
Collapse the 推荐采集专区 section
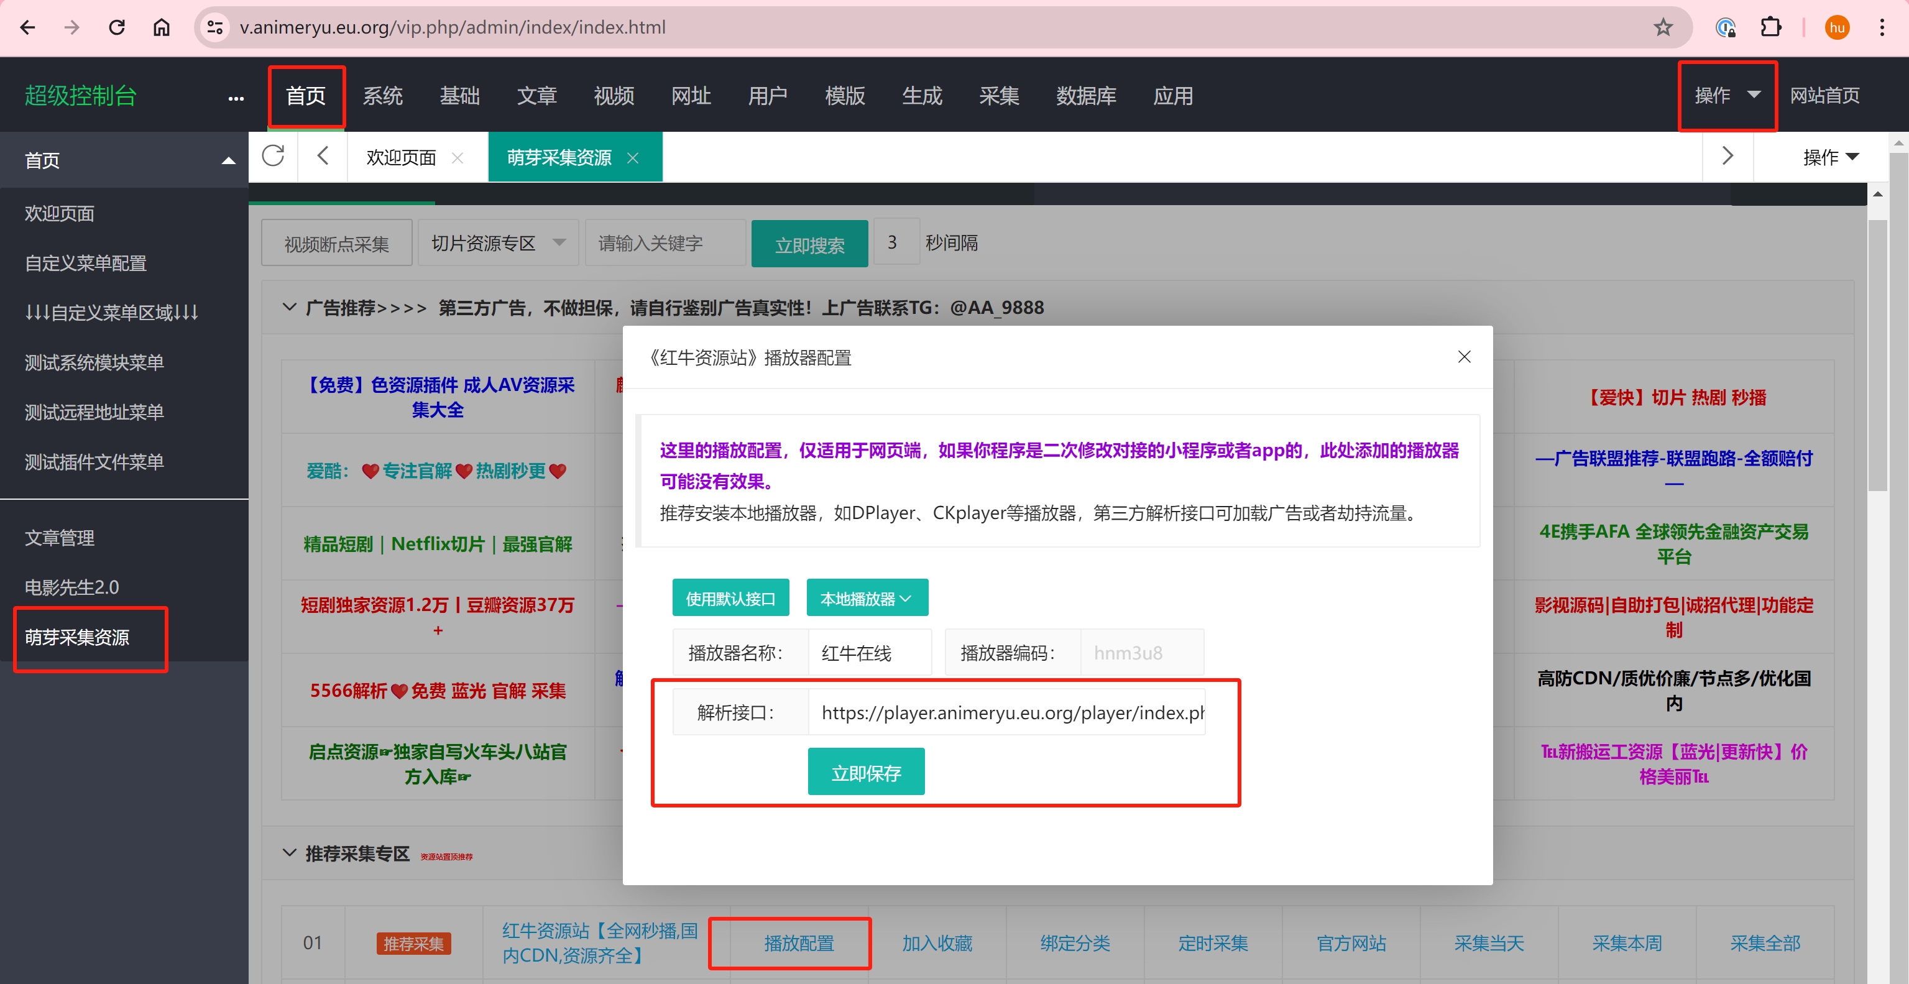pos(290,853)
